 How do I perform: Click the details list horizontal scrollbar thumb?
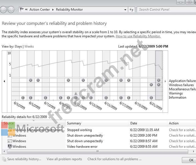point(98,151)
